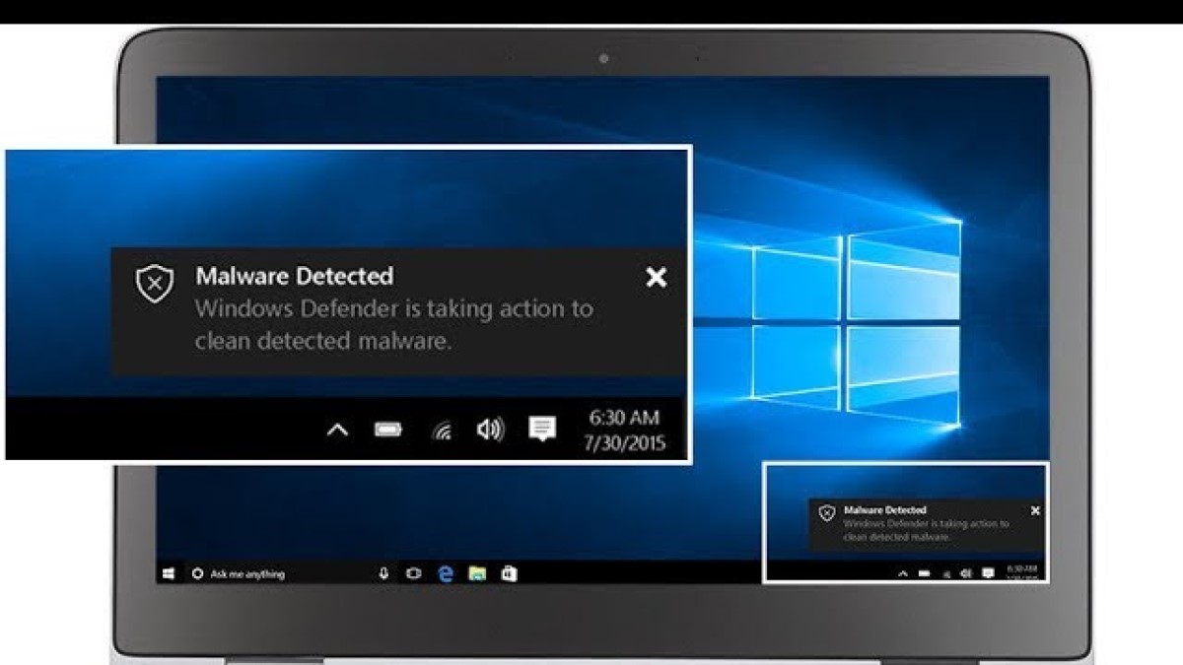Open the Windows Store from the taskbar

click(509, 573)
